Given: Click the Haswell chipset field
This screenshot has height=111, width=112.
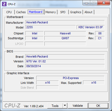Looking at the screenshot, I should tap(65, 33).
